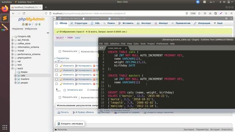This screenshot has height=132, width=235.
Task: Open Sublime Text Find menu
Action: pos(123,44)
